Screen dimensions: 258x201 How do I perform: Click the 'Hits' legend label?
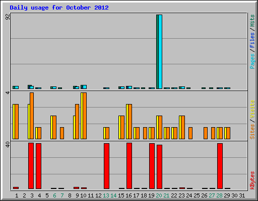click(x=252, y=21)
